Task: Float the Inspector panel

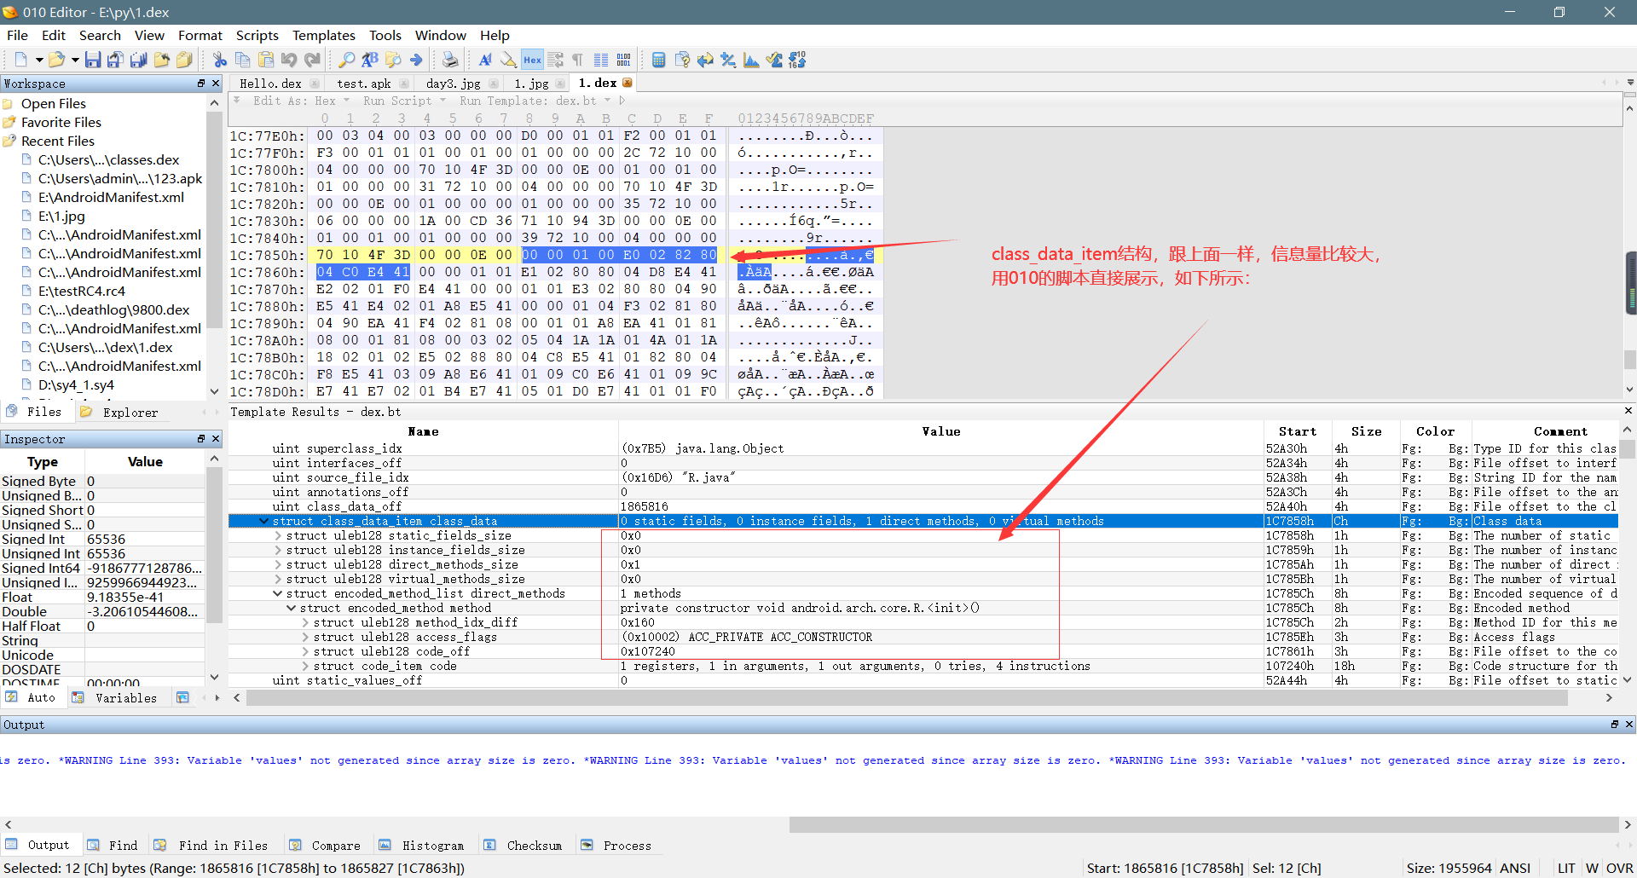Action: (201, 438)
